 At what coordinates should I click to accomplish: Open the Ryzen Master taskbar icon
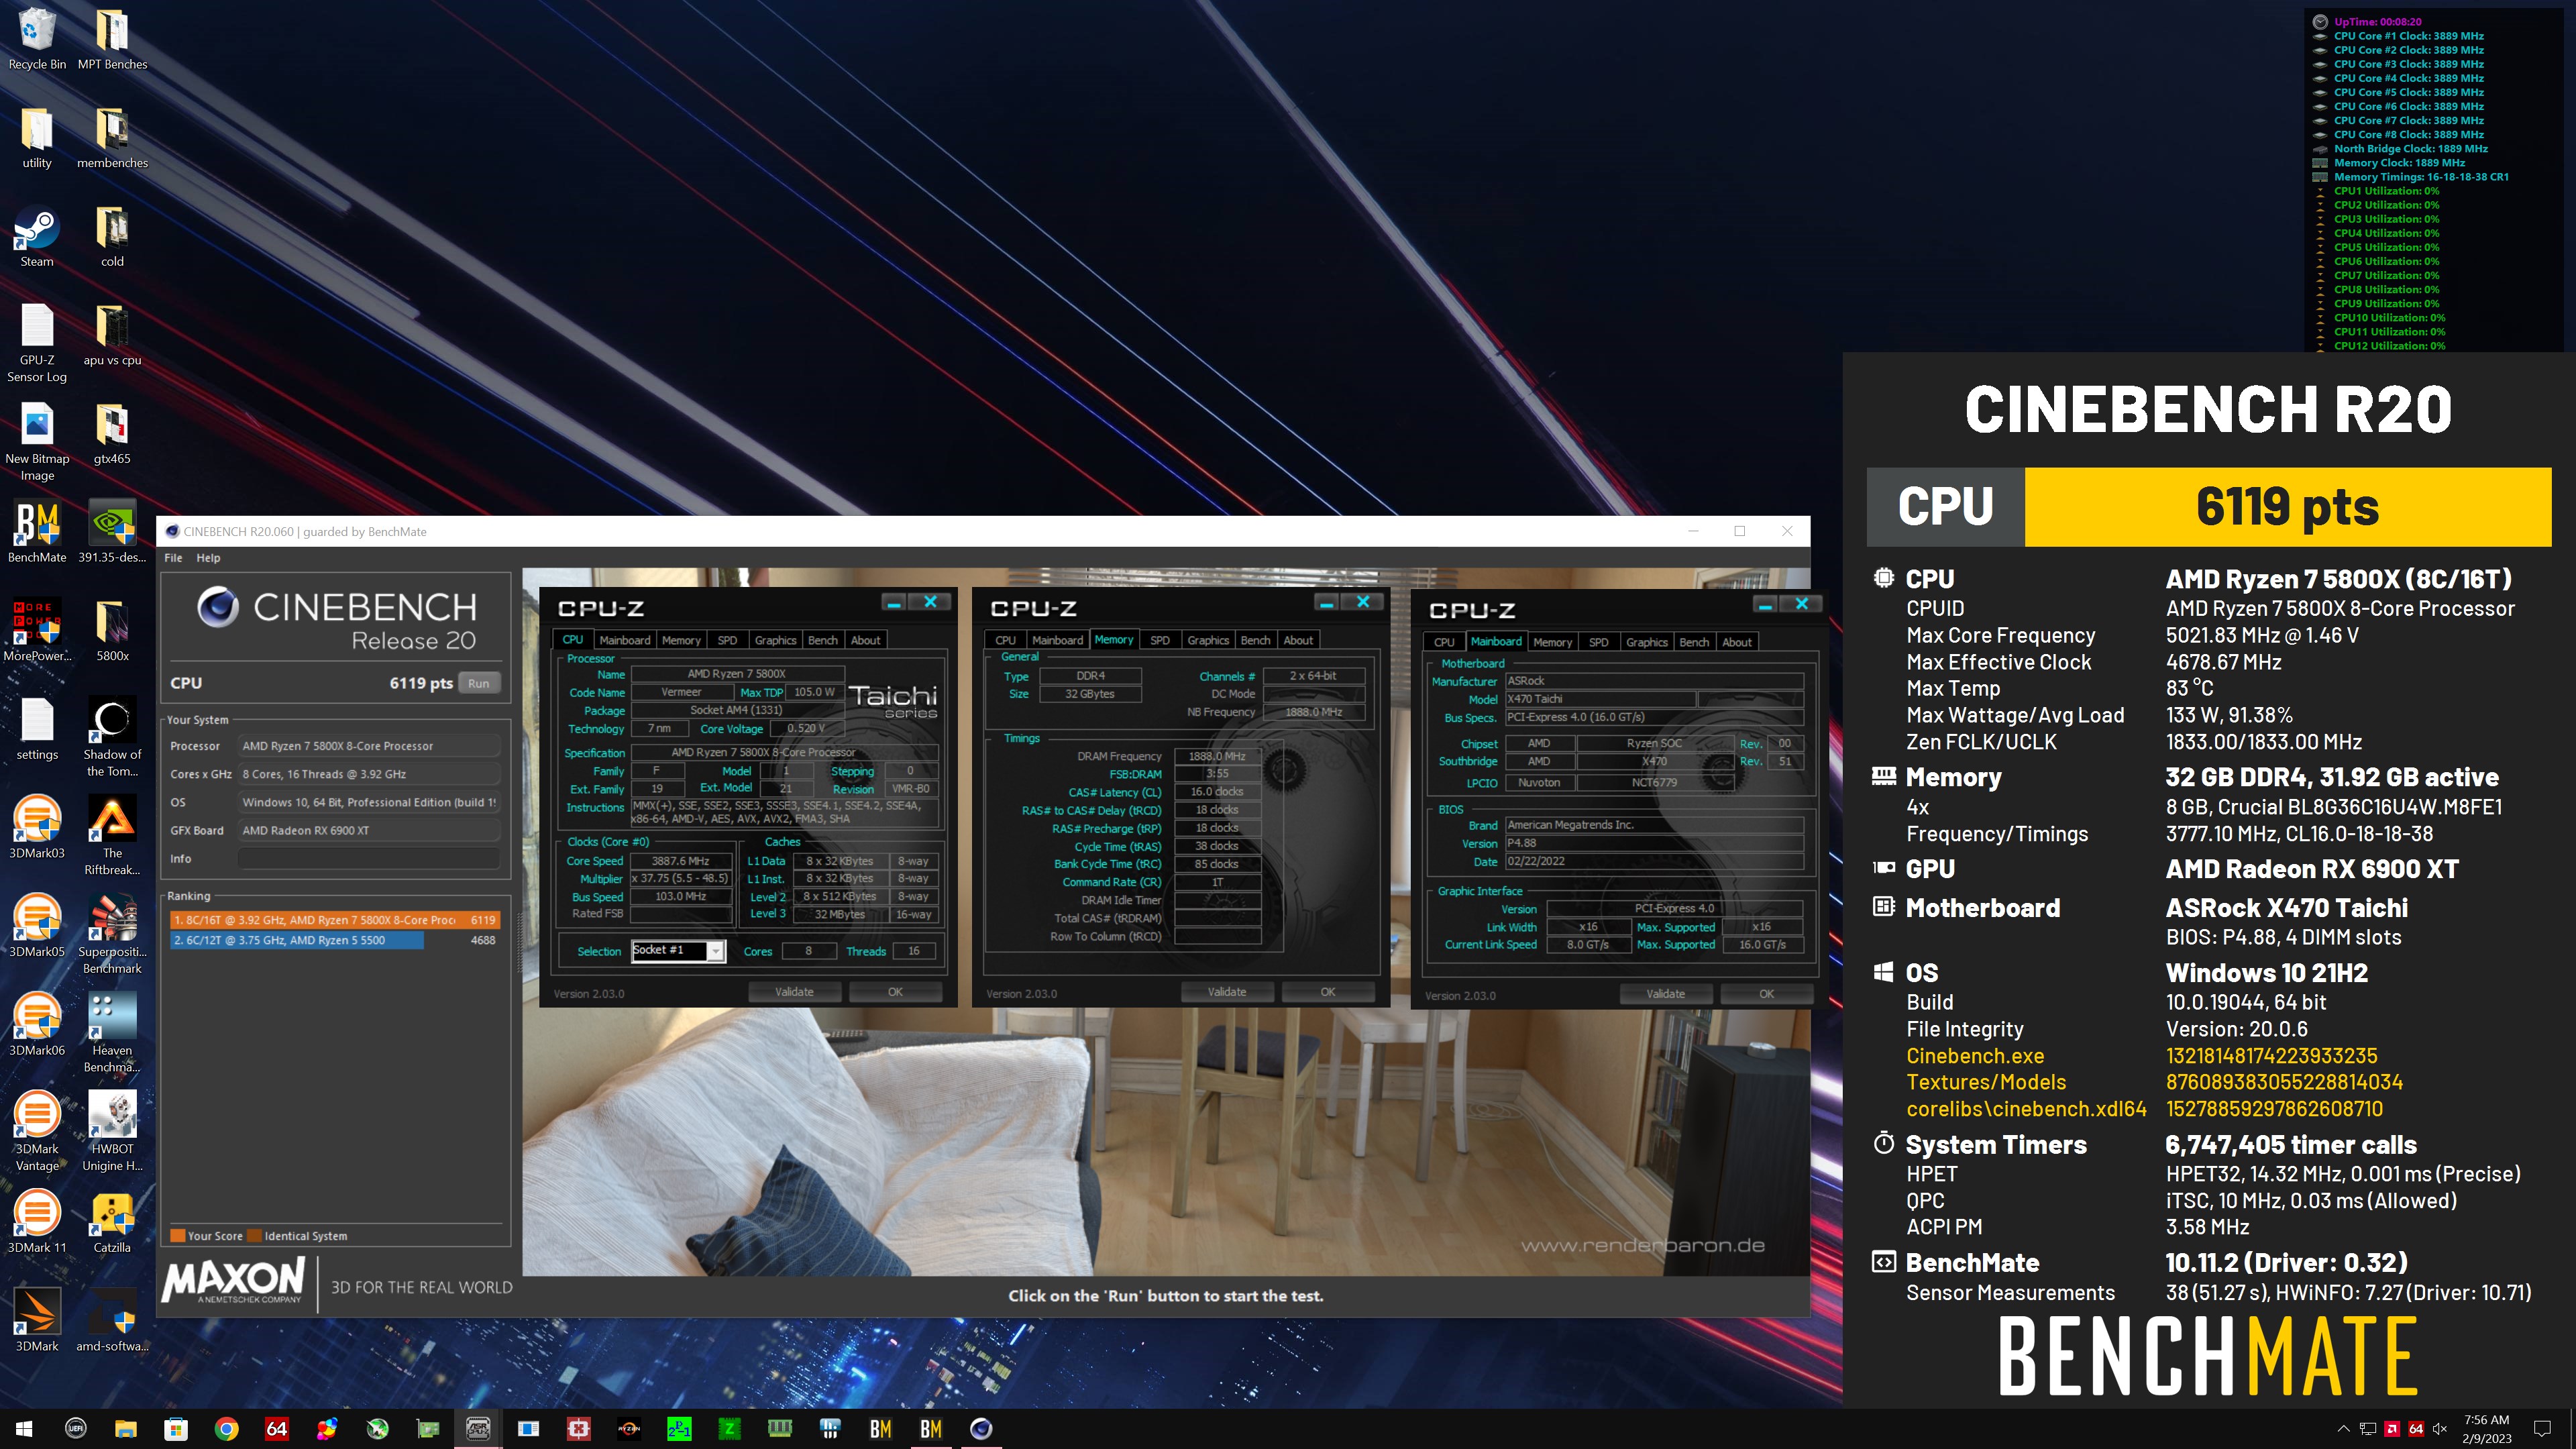(629, 1428)
